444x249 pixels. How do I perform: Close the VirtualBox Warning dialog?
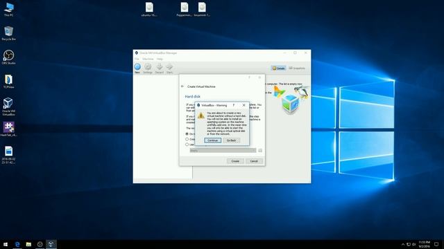244,105
